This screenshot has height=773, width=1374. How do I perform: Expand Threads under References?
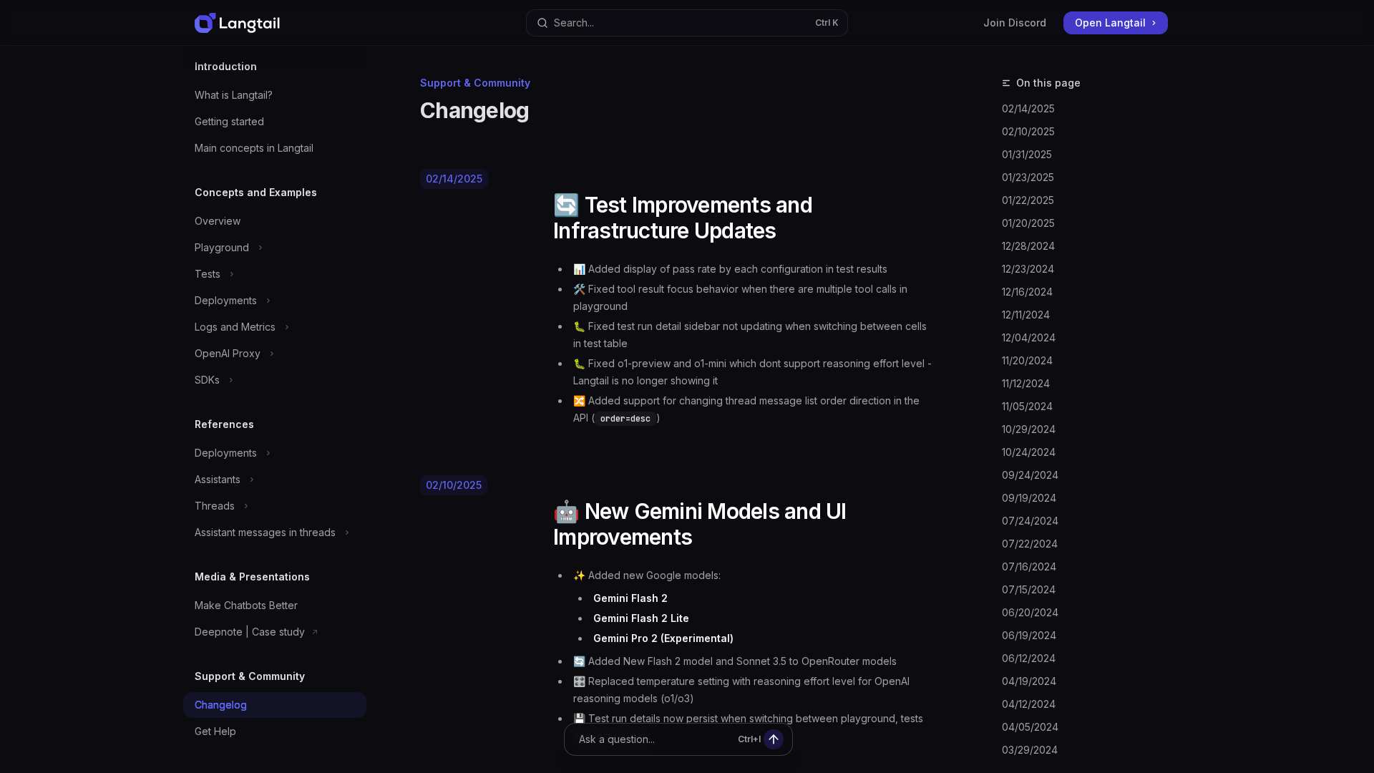tap(246, 506)
